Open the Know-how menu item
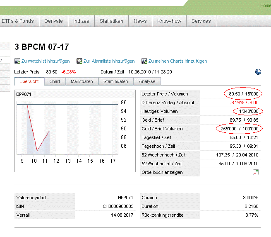 pyautogui.click(x=169, y=21)
